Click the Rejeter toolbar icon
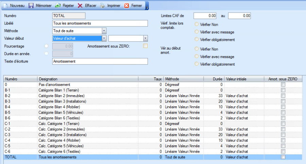This screenshot has height=164, width=306. 57,6
